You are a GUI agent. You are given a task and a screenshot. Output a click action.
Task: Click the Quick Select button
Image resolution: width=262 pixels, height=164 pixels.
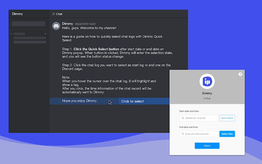[227, 118]
